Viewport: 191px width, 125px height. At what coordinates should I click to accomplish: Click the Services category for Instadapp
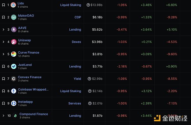coord(75,103)
